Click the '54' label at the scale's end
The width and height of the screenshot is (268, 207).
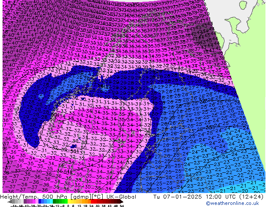(122, 206)
